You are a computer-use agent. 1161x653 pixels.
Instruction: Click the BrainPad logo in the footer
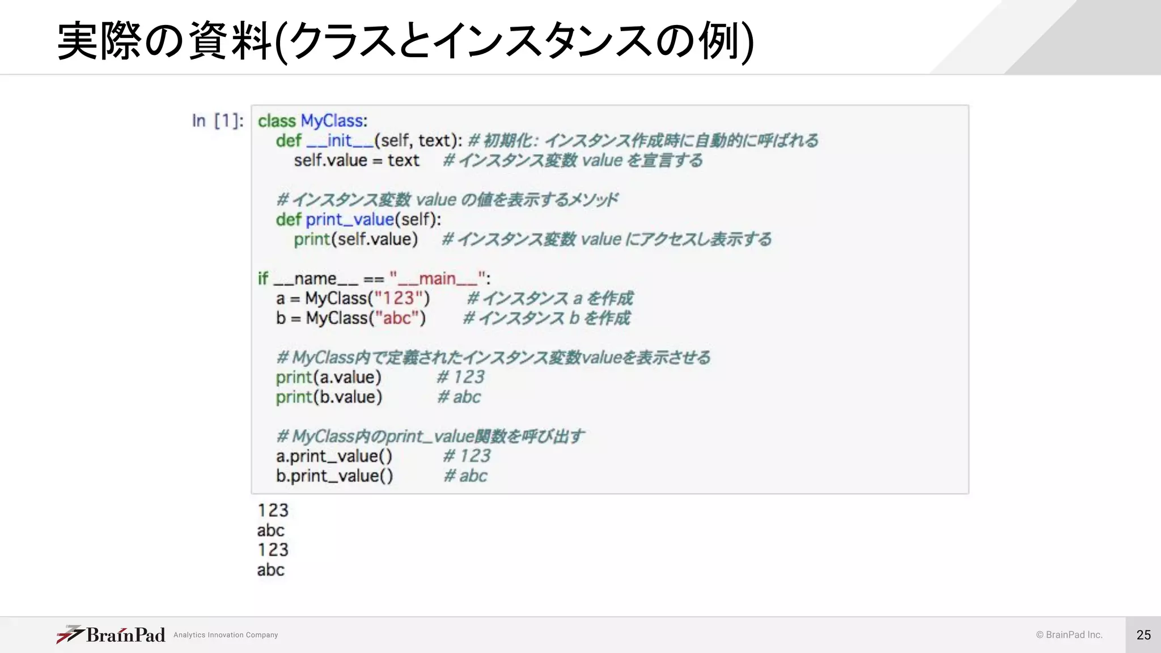tap(111, 634)
